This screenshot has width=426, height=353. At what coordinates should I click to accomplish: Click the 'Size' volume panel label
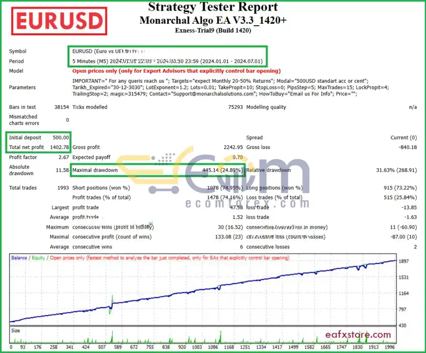[x=16, y=331]
